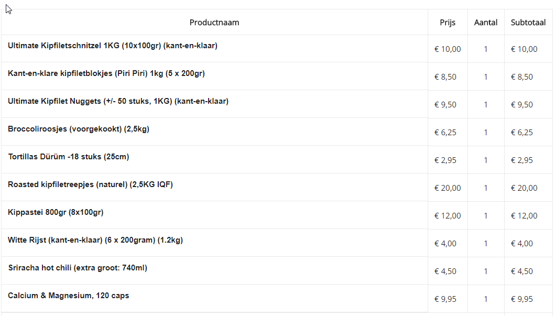Click the Prijs cell for Roasted kipfiletreepjes
This screenshot has width=555, height=316.
448,188
